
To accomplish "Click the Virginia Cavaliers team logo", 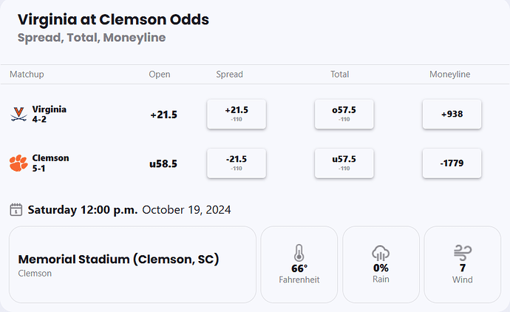I will pos(18,114).
